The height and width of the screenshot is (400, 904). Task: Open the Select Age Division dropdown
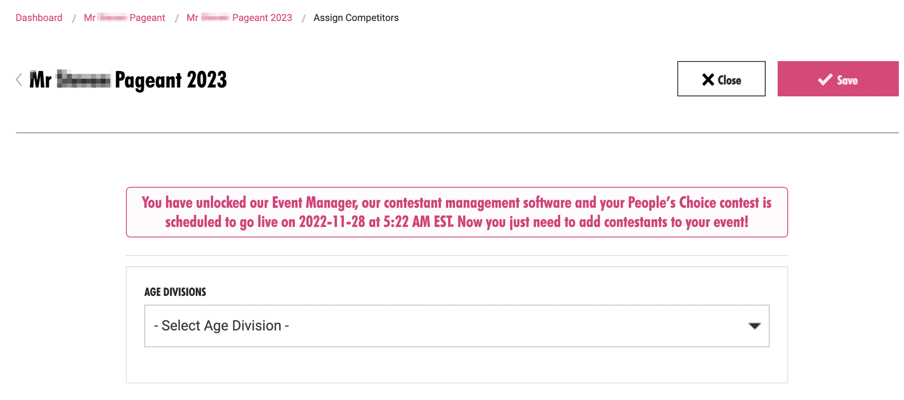pos(456,326)
